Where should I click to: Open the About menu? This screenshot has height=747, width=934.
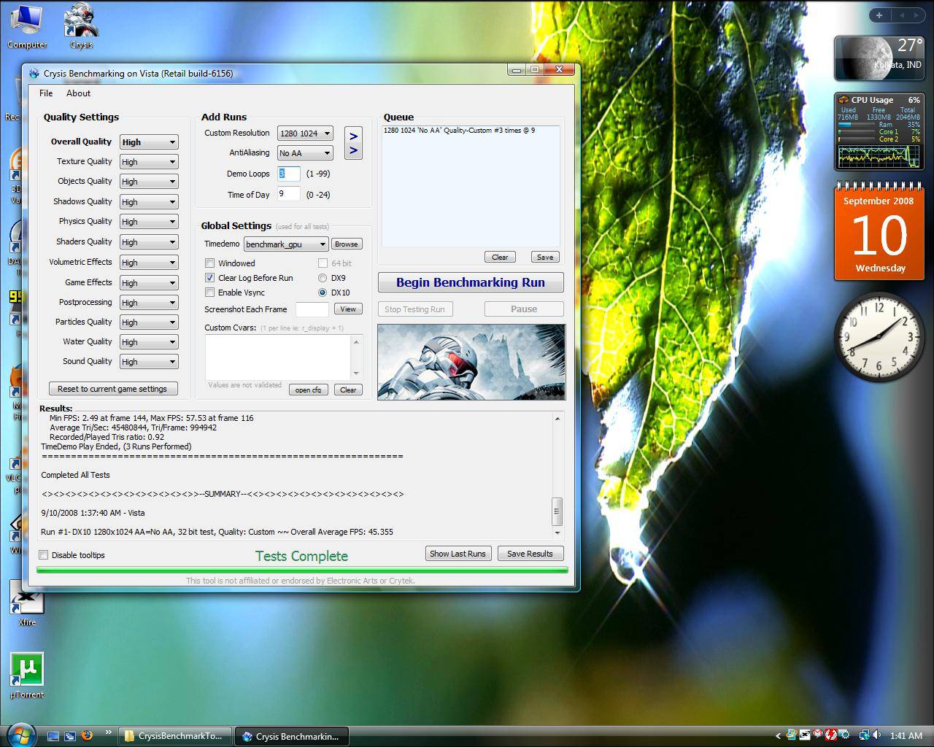(78, 93)
